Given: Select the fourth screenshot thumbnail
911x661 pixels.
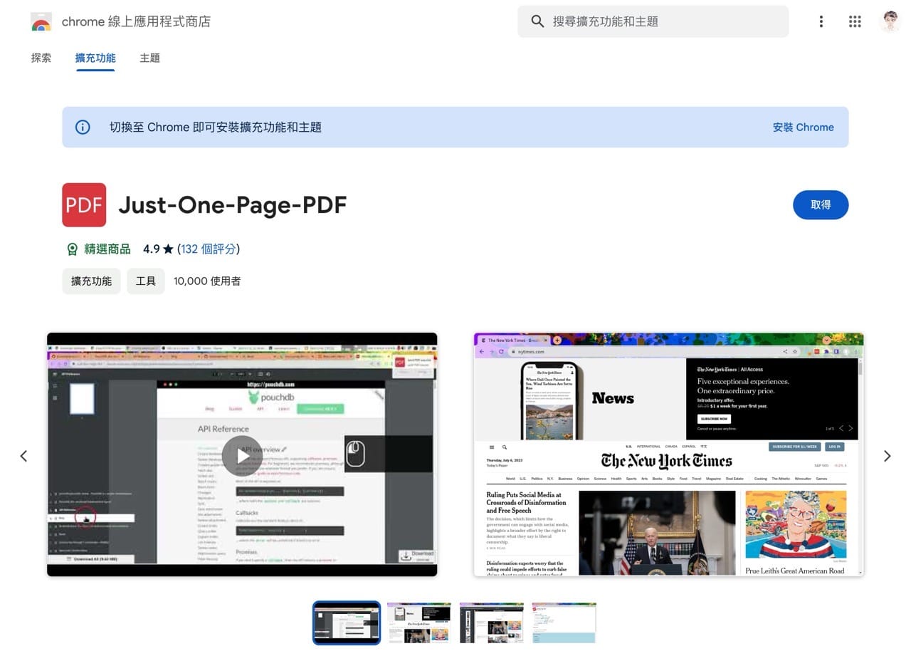Looking at the screenshot, I should pyautogui.click(x=564, y=623).
